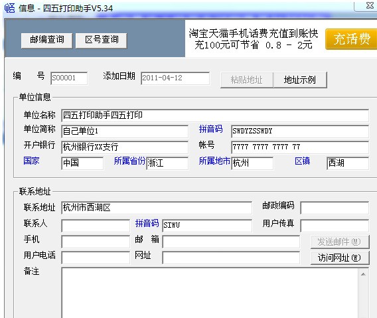Image resolution: width=377 pixels, height=318 pixels.
Task: Click inside the 备注 text area
Action: coord(210,293)
